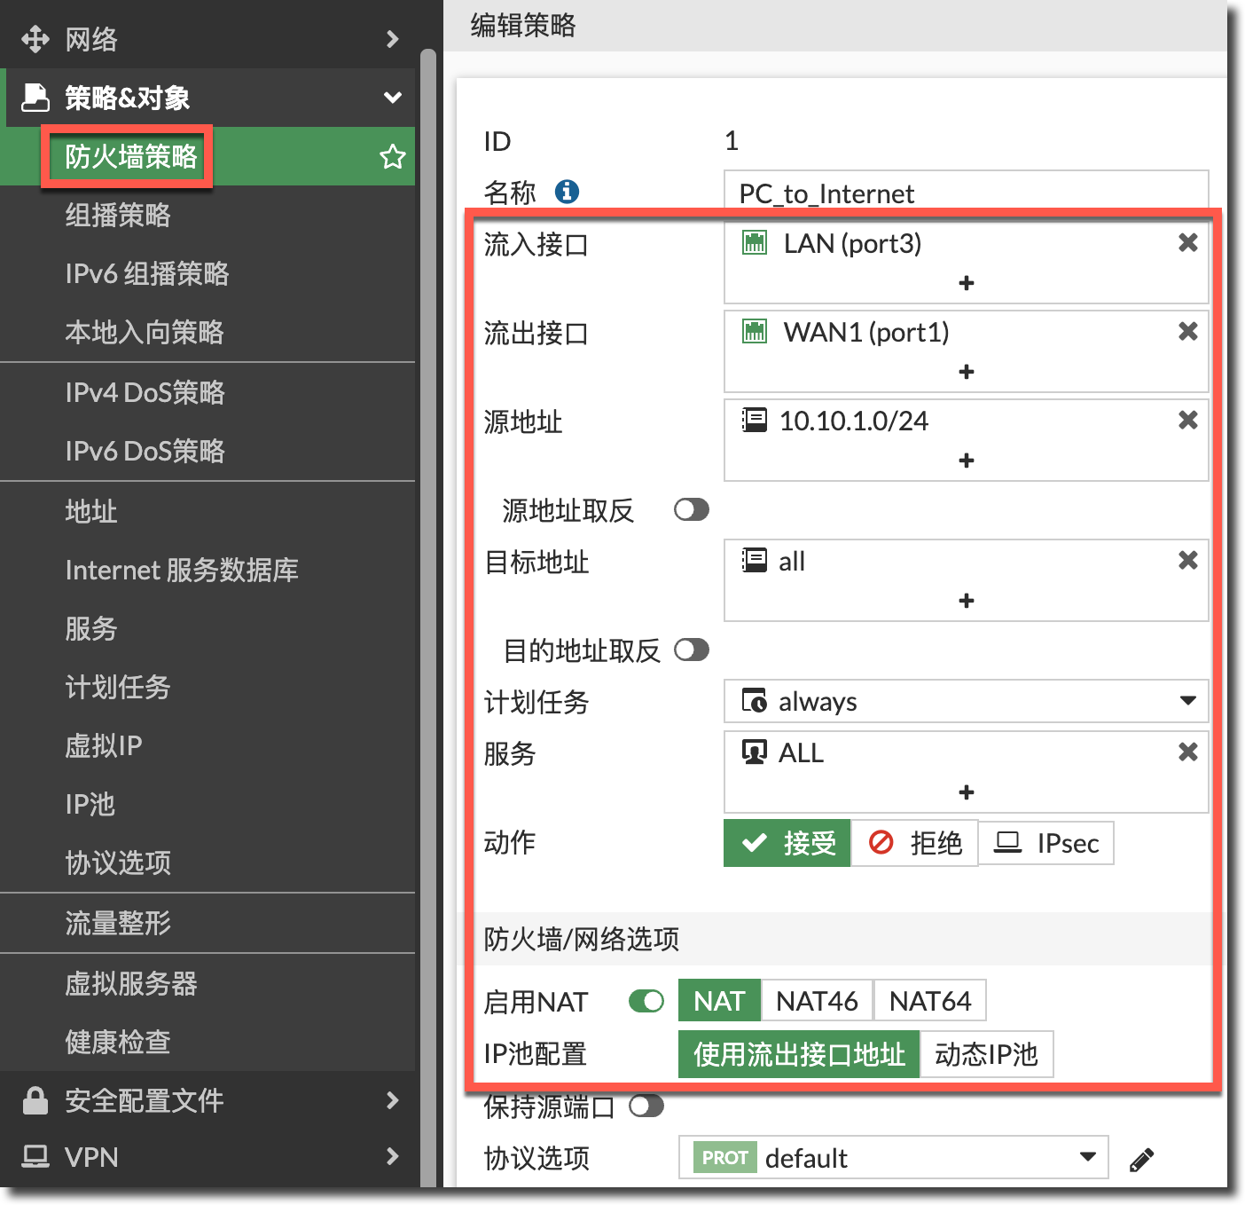Remove WAN1 (port1) from 流出接口
Screen dimensions: 1245x1205
click(x=1187, y=332)
